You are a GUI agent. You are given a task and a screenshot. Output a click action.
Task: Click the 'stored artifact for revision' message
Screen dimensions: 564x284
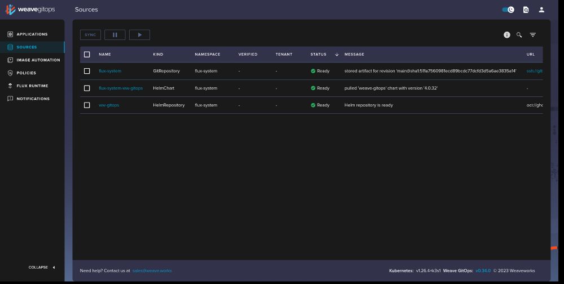(430, 71)
